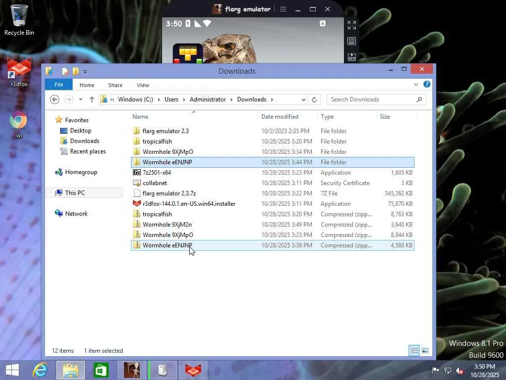Image resolution: width=506 pixels, height=380 pixels.
Task: Expand the Administrator breadcrumb arrow
Action: tap(231, 99)
